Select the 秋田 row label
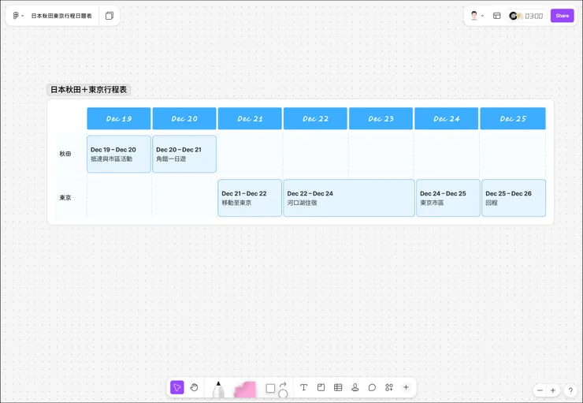Viewport: 583px width, 403px height. 65,154
